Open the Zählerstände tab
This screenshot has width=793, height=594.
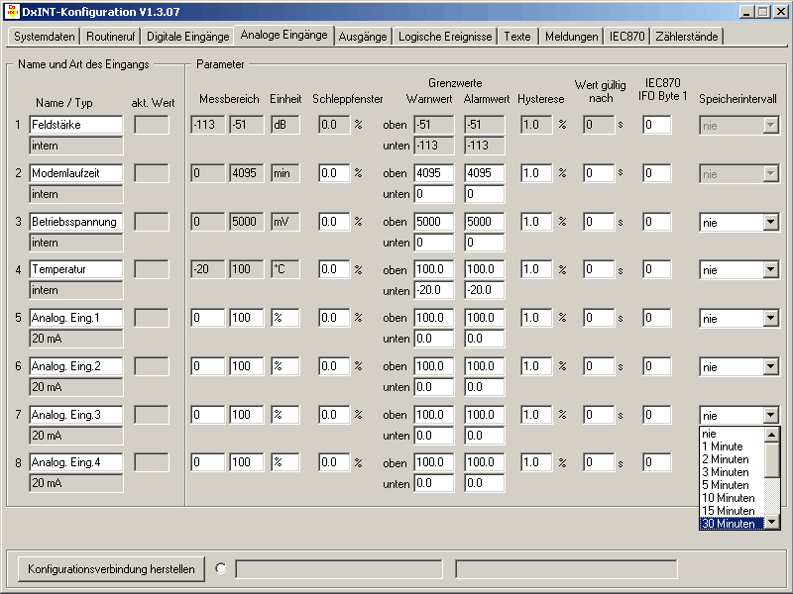click(688, 37)
